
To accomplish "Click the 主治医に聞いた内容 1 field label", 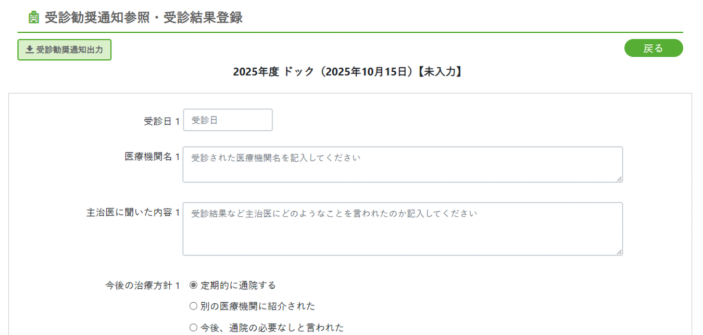I will 133,213.
